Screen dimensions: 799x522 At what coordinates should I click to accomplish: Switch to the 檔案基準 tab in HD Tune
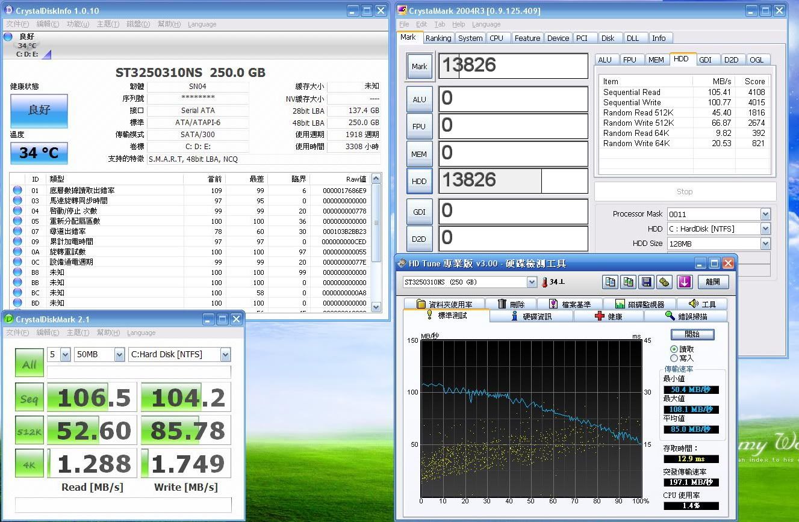tap(570, 304)
